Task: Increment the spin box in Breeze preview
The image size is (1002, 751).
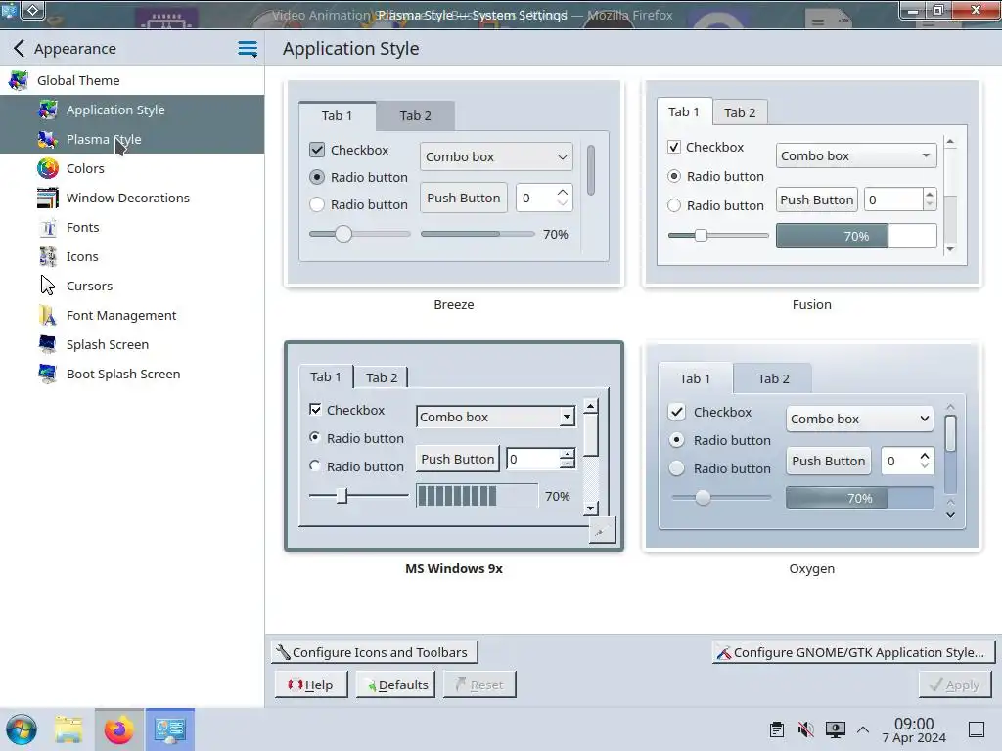Action: [563, 192]
